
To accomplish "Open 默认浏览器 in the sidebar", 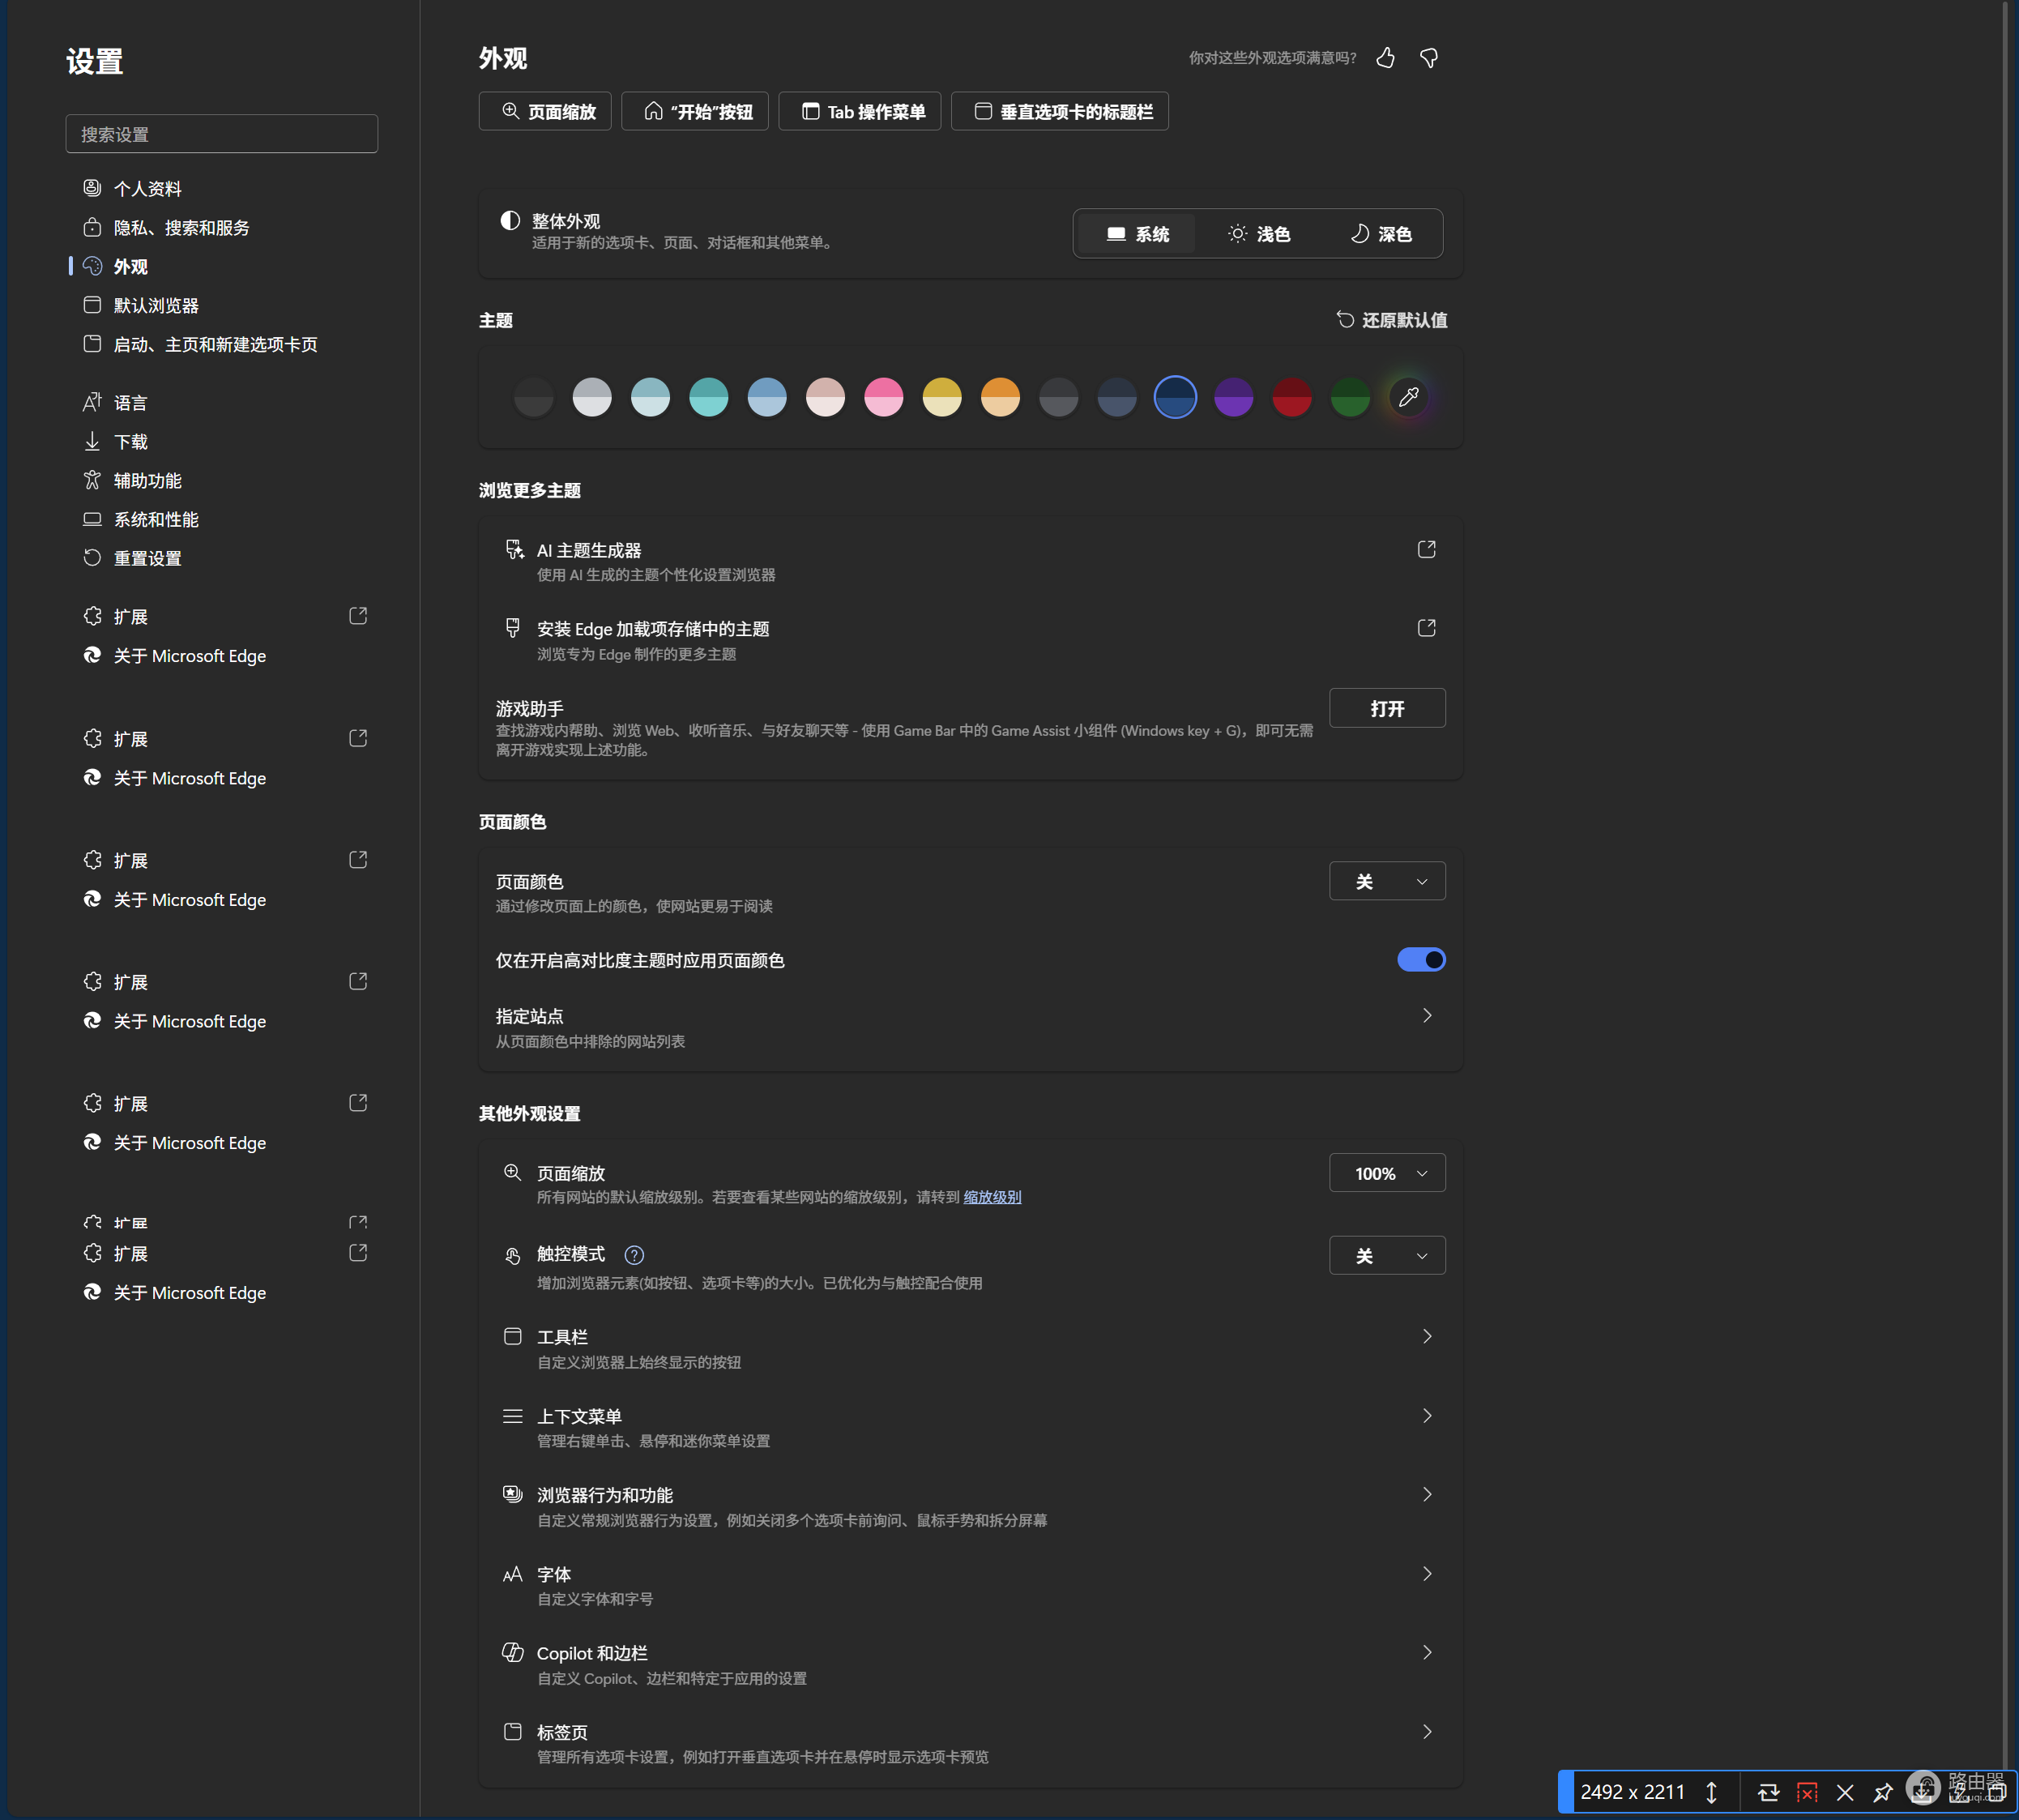I will pos(222,305).
